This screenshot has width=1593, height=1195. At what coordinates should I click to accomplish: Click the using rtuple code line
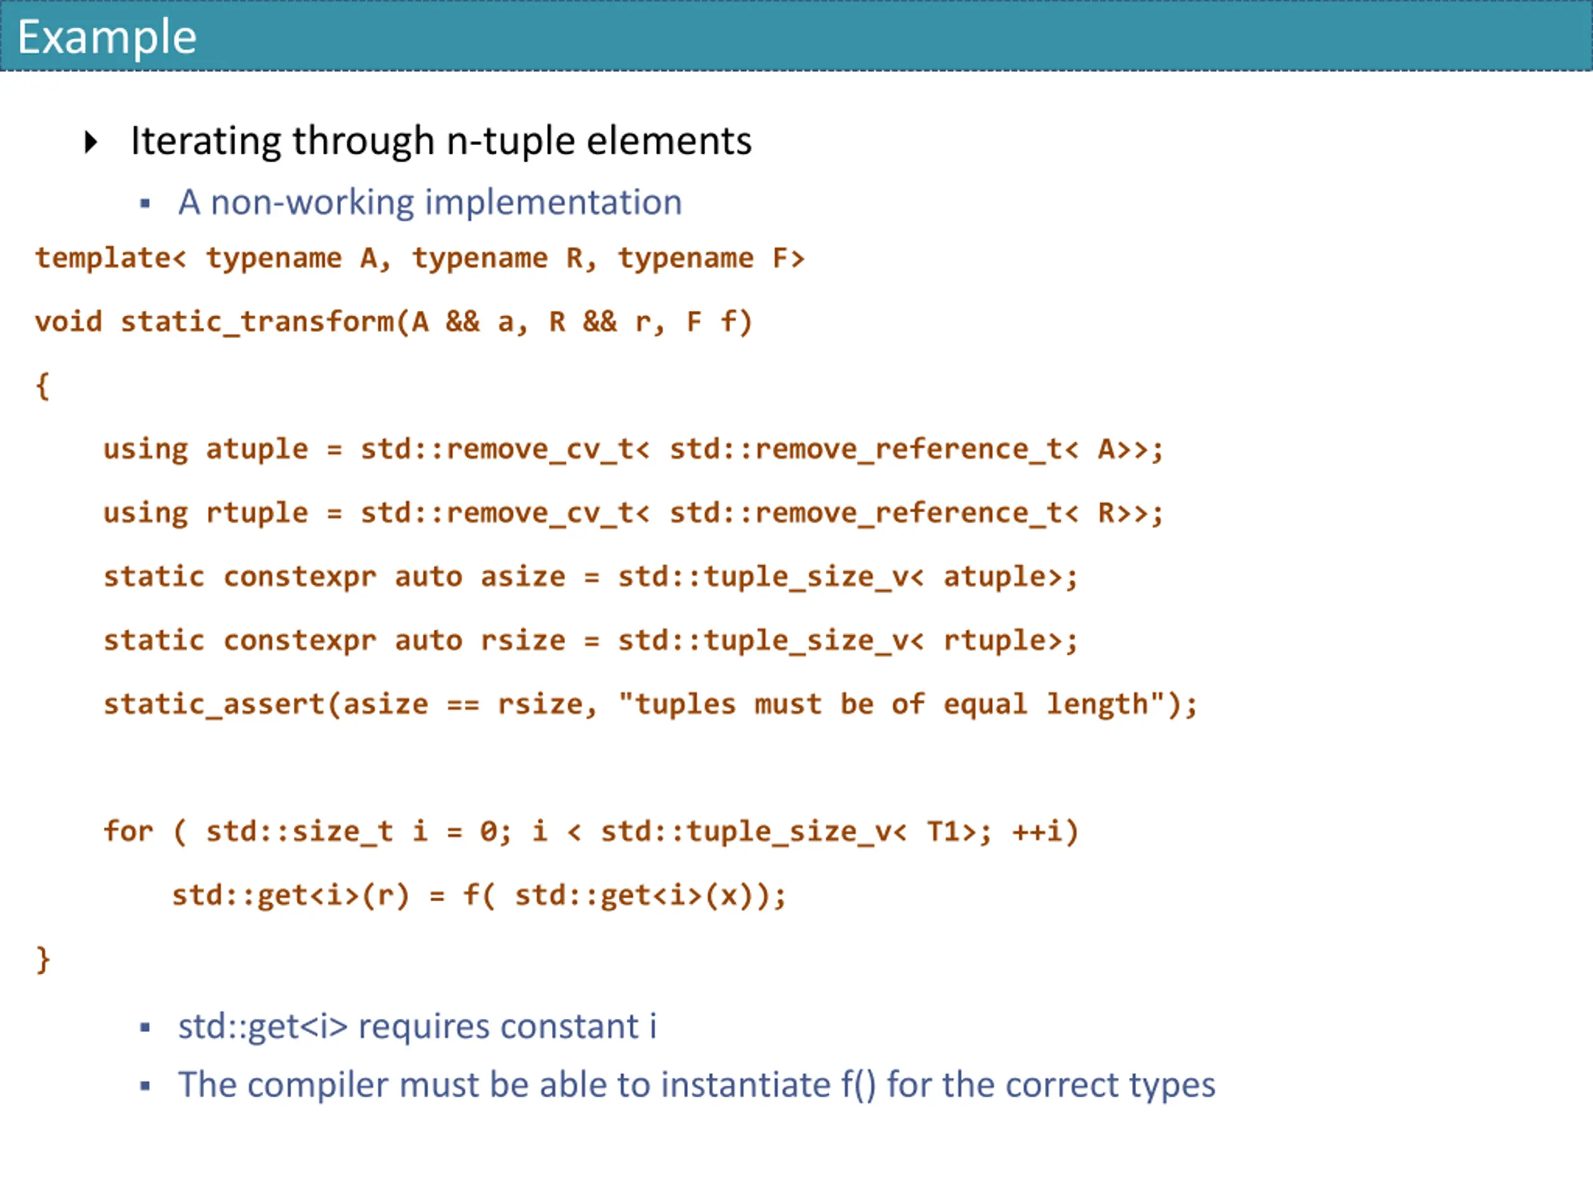click(x=633, y=513)
